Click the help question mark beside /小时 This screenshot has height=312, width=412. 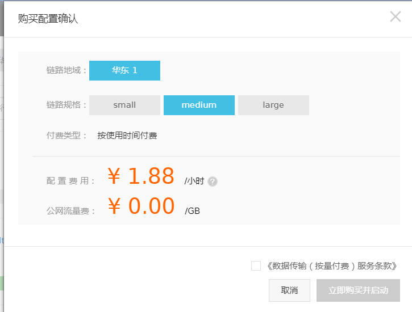coord(213,182)
